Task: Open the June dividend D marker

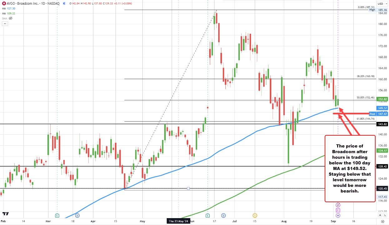Action: [224, 215]
